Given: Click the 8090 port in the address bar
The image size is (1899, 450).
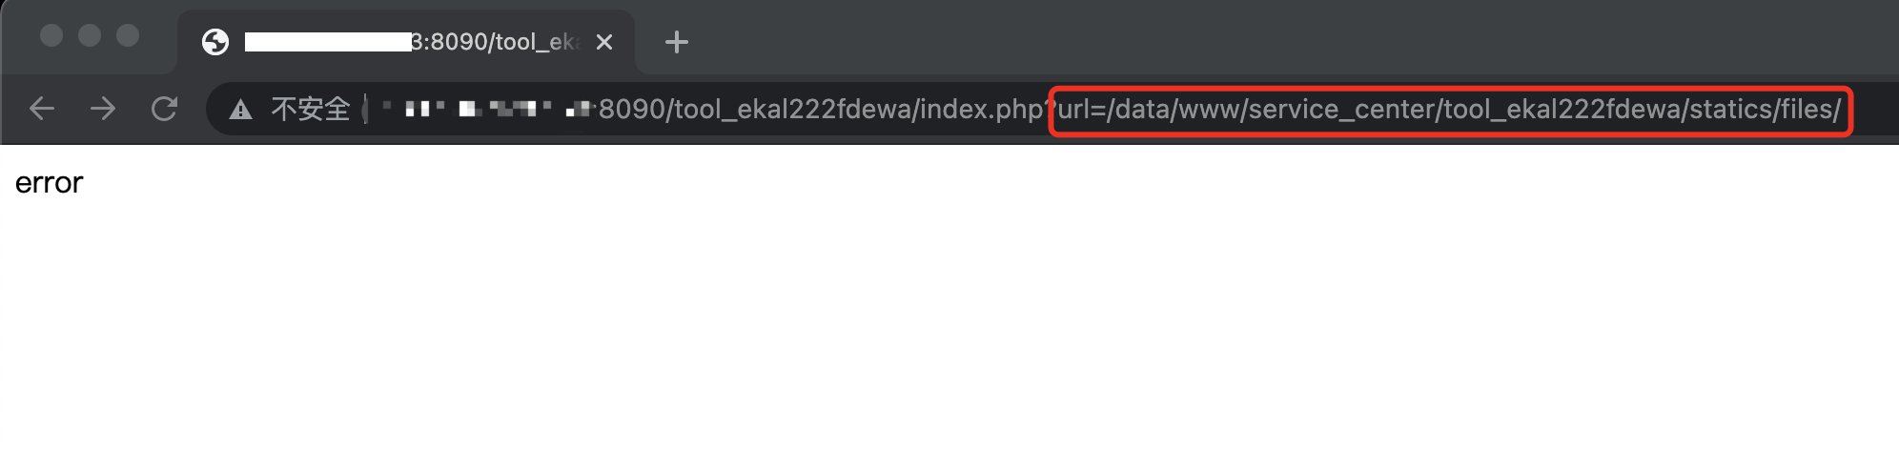Looking at the screenshot, I should (631, 110).
